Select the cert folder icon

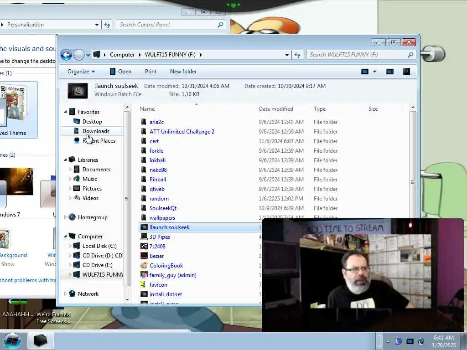tap(144, 141)
